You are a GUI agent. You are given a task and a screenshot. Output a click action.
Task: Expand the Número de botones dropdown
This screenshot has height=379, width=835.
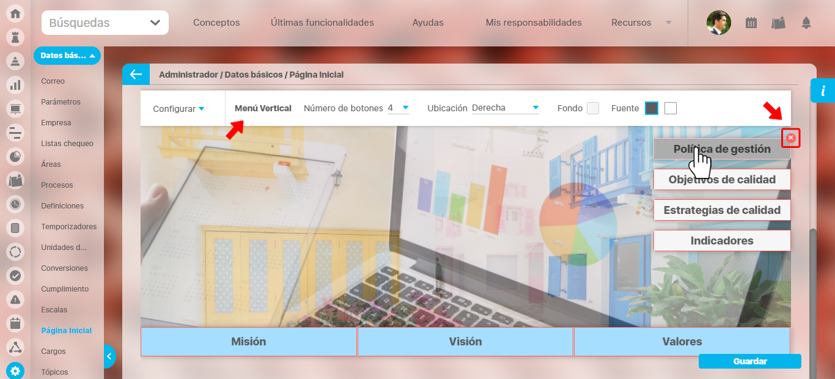pyautogui.click(x=398, y=108)
